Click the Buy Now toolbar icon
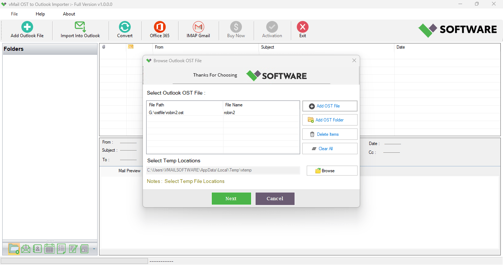The image size is (503, 265). point(236,27)
